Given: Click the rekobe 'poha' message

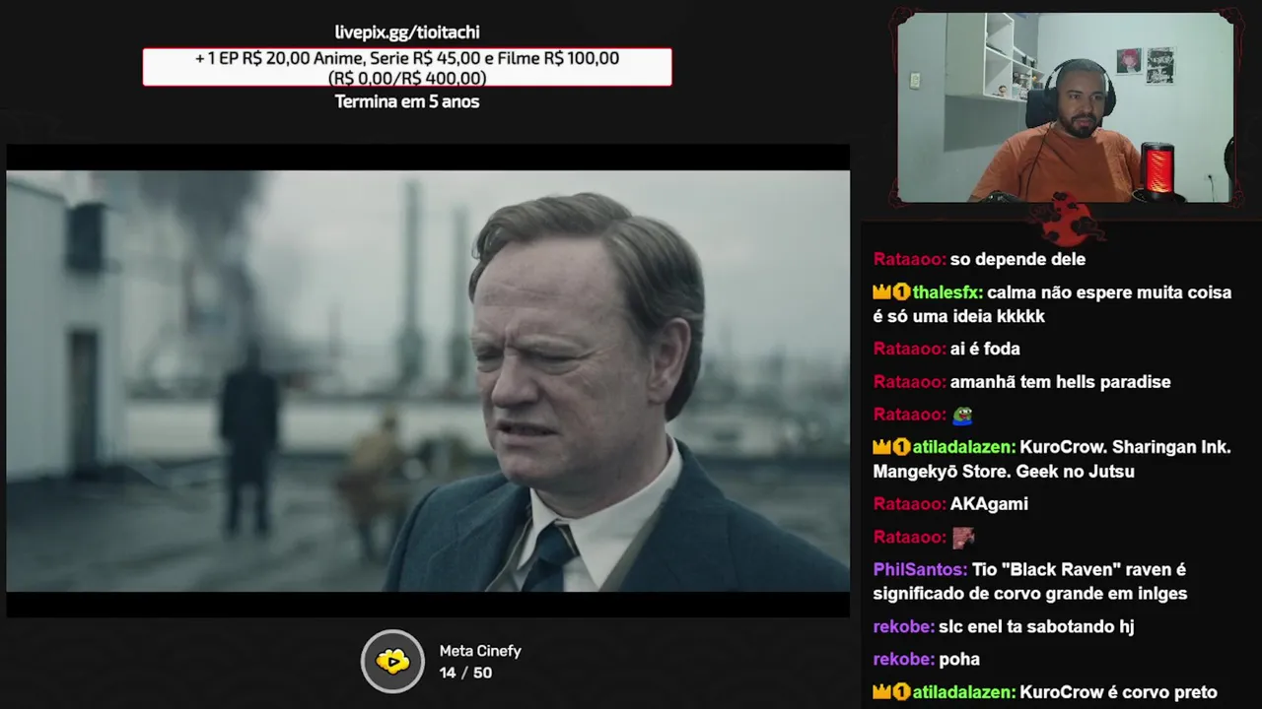Looking at the screenshot, I should click(959, 660).
